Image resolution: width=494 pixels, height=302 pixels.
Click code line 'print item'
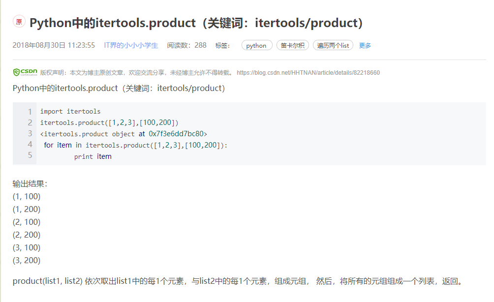coord(93,156)
